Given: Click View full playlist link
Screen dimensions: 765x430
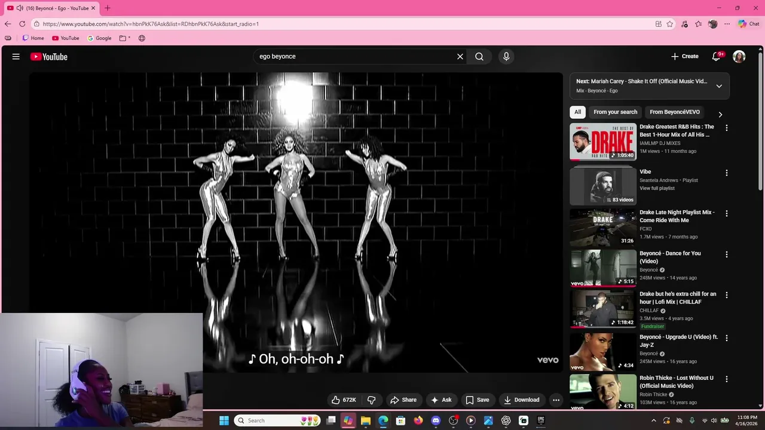Looking at the screenshot, I should coord(657,189).
